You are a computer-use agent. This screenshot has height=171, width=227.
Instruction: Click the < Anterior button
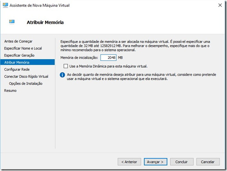pyautogui.click(x=129, y=162)
